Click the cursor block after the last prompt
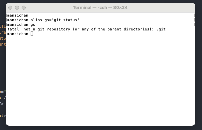This screenshot has width=202, height=130. (x=32, y=34)
